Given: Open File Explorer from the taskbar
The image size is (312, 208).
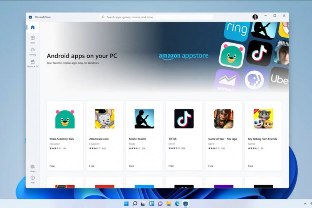Looking at the screenshot, I should [x=168, y=203].
